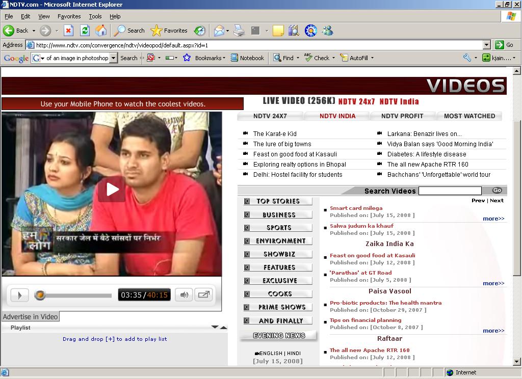
Task: Open Google Notebook from the toolbar
Action: [x=247, y=58]
